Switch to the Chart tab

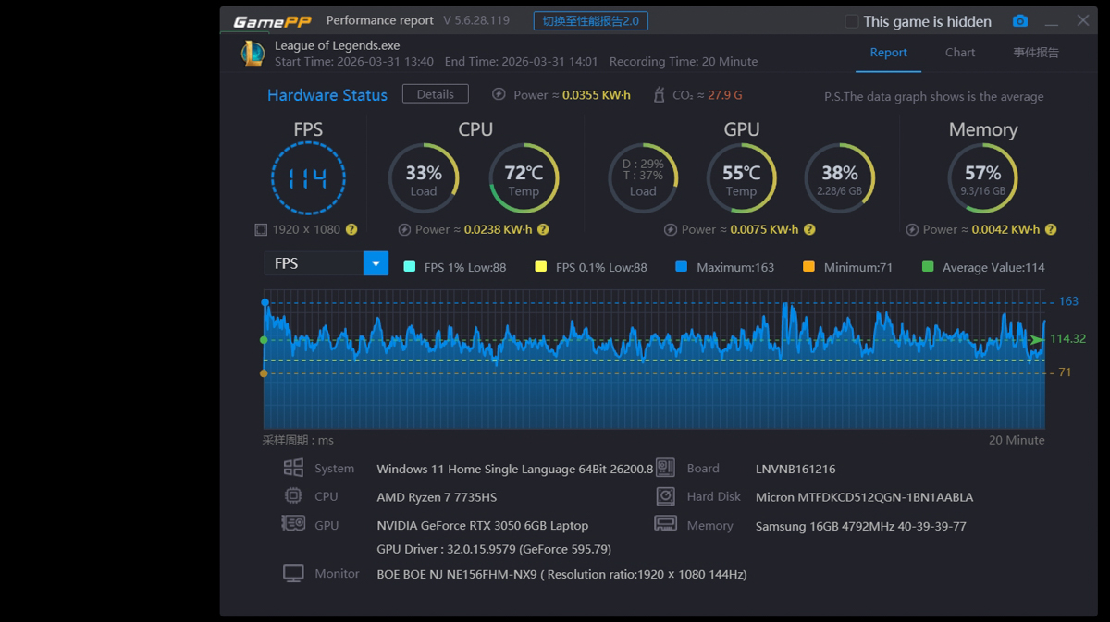pyautogui.click(x=960, y=53)
